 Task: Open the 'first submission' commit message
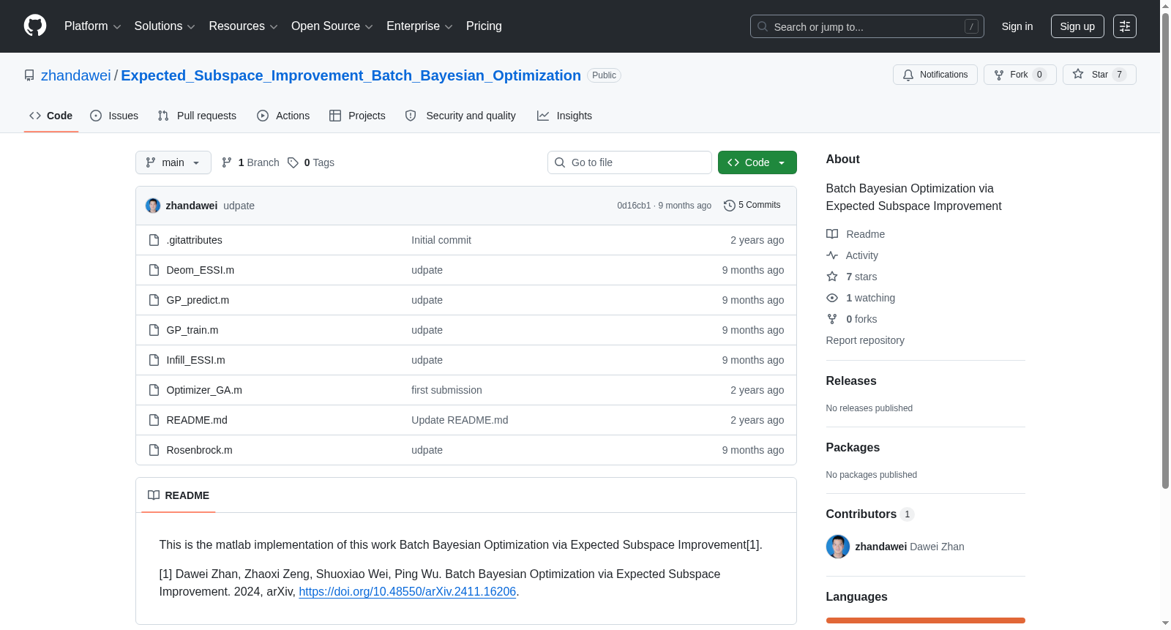446,390
